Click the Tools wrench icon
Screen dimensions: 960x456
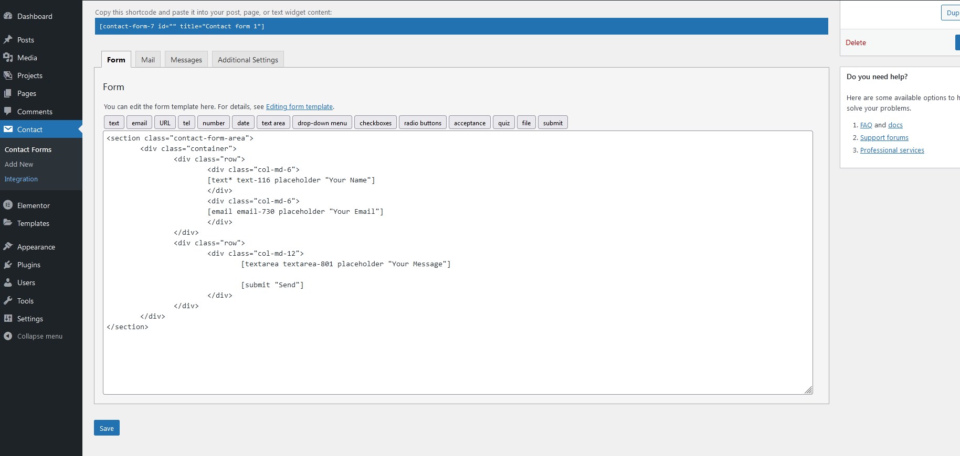pyautogui.click(x=8, y=301)
